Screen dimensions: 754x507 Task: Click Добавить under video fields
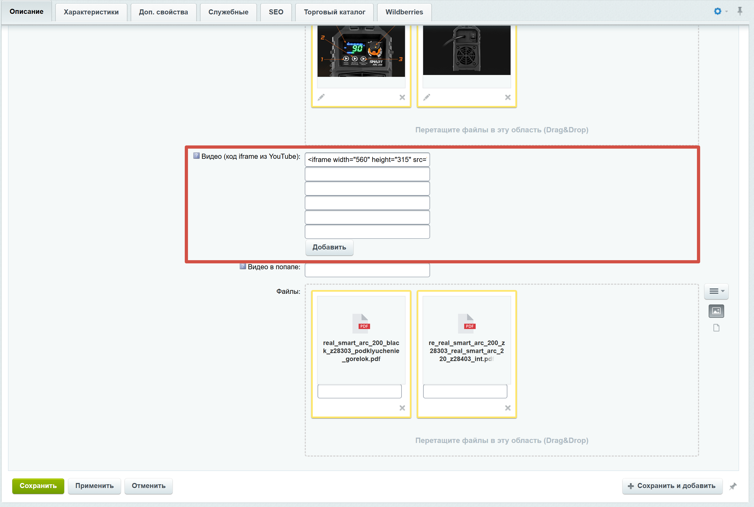329,247
